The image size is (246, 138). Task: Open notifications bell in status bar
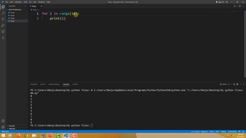point(243,131)
